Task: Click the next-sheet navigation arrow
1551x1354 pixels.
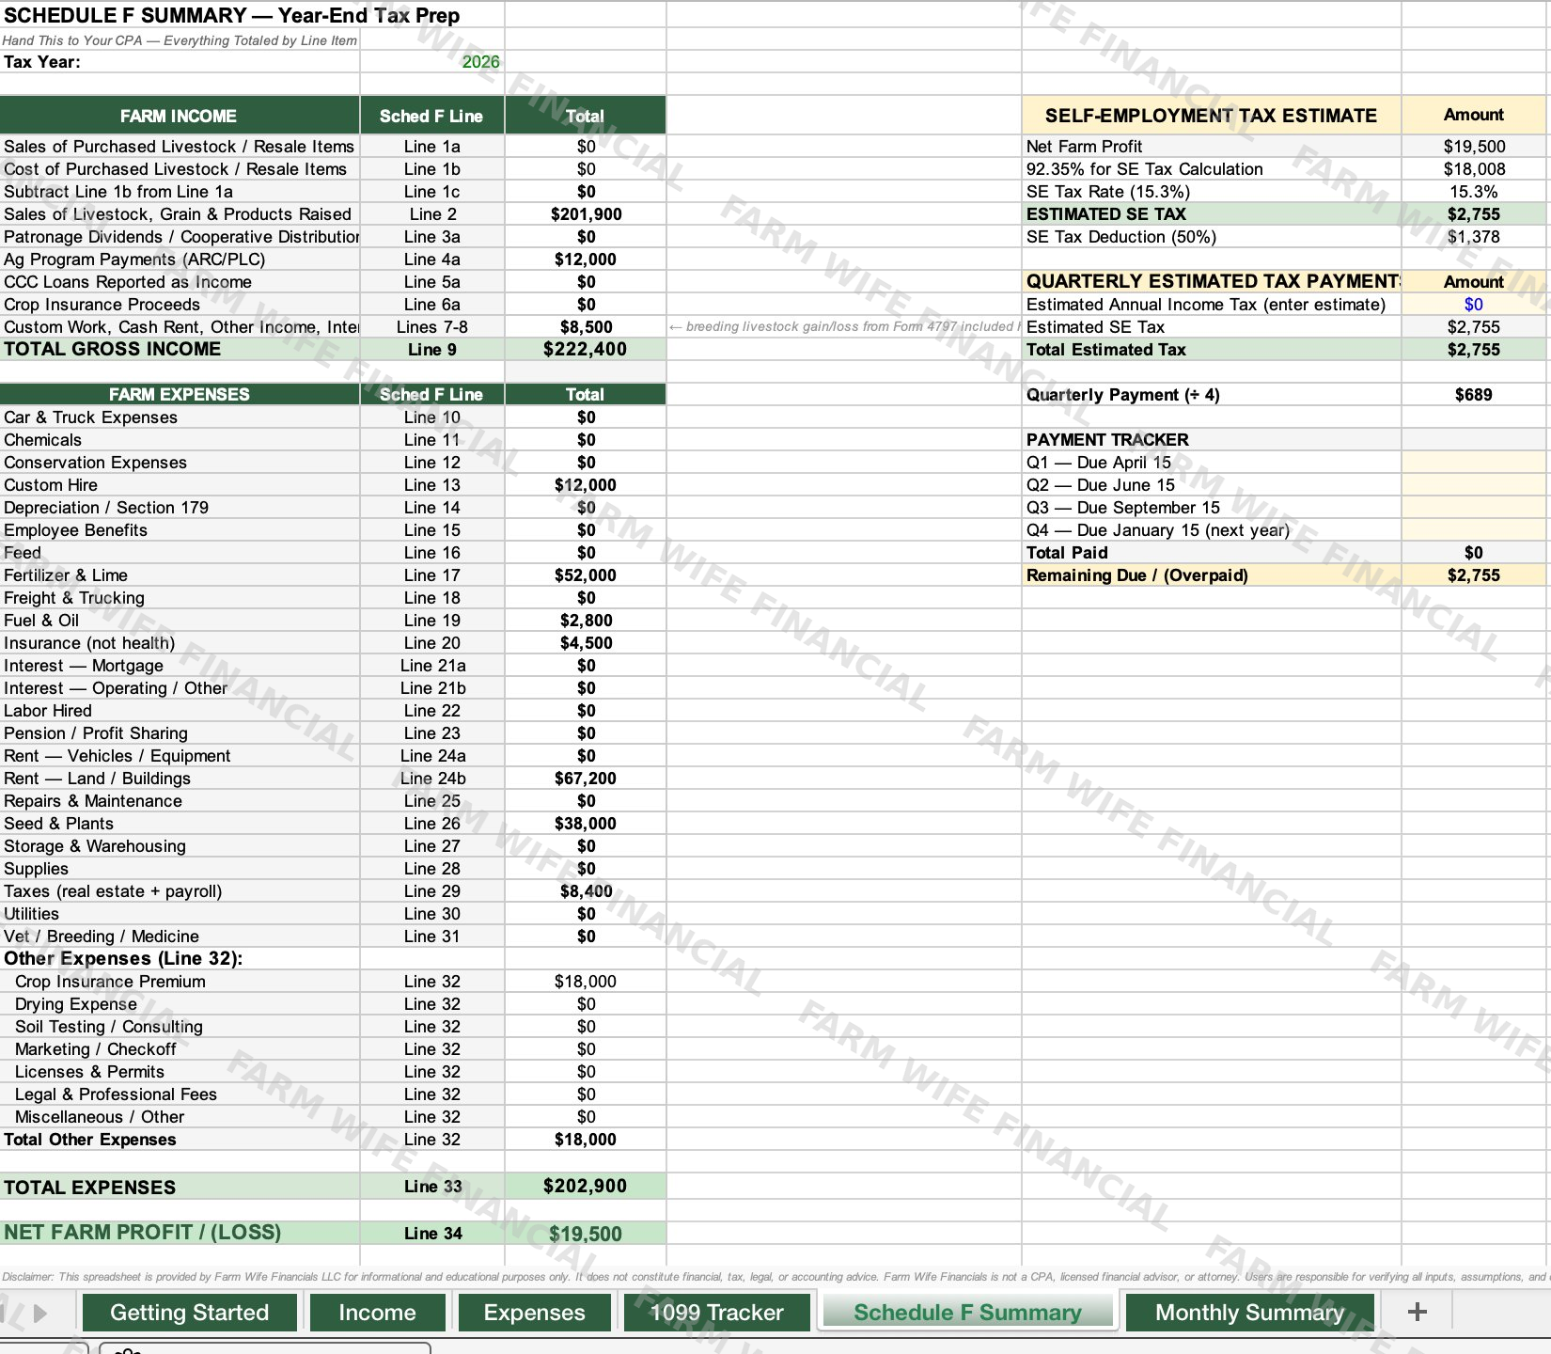Action: pyautogui.click(x=40, y=1313)
